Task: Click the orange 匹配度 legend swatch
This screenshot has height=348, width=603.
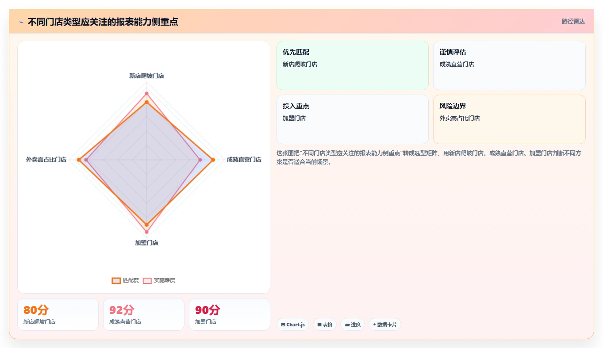Action: tap(116, 280)
